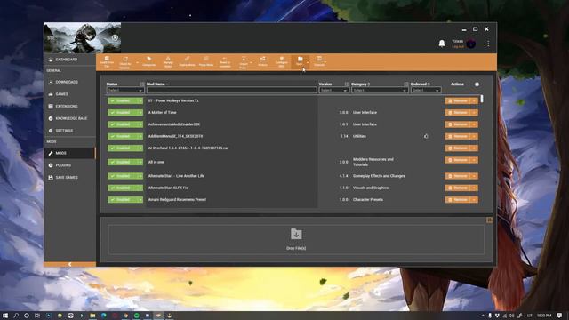Click the endorse thumbs-up on AddItemMenuSE row

[x=426, y=136]
